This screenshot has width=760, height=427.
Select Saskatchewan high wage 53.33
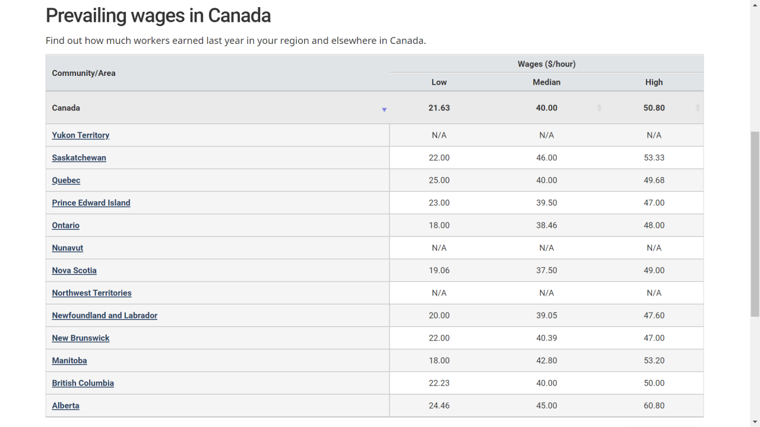pyautogui.click(x=654, y=158)
